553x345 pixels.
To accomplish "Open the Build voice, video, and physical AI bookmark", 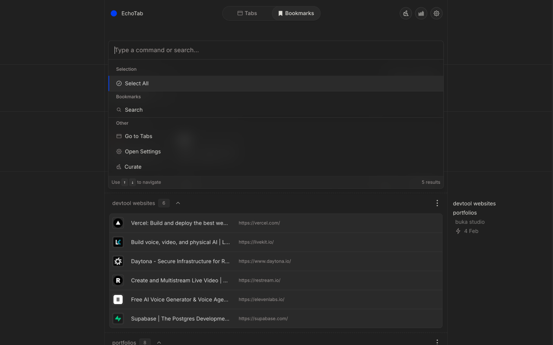I will pos(181,242).
